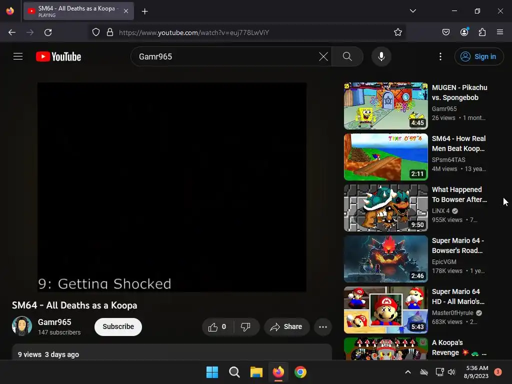Open YouTube settings three-dot menu
Image resolution: width=512 pixels, height=384 pixels.
coord(440,56)
